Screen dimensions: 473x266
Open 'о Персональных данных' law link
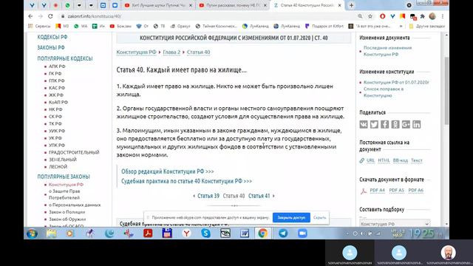[x=75, y=205]
